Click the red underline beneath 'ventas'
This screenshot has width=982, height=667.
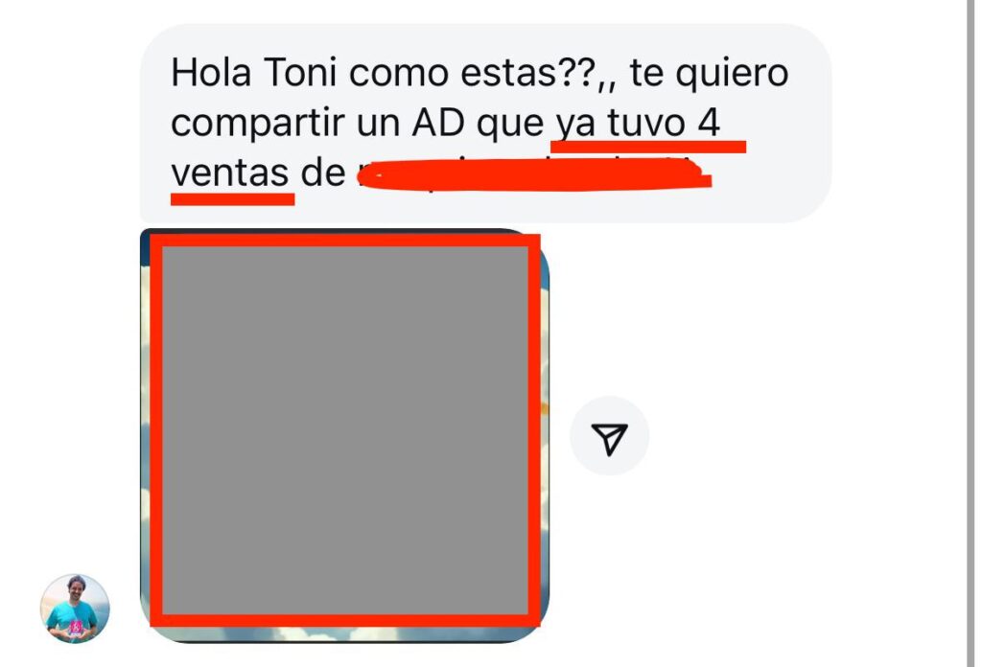pyautogui.click(x=232, y=199)
